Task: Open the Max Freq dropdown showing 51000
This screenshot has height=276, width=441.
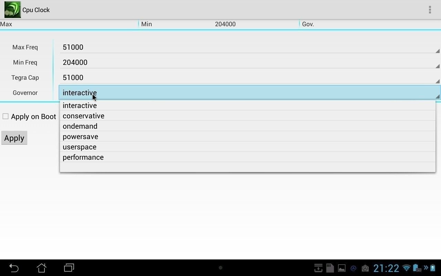Action: pos(250,47)
